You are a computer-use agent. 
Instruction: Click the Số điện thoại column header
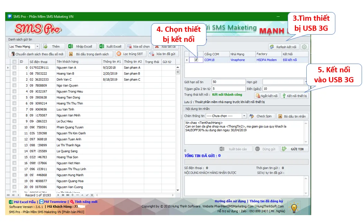point(41,62)
